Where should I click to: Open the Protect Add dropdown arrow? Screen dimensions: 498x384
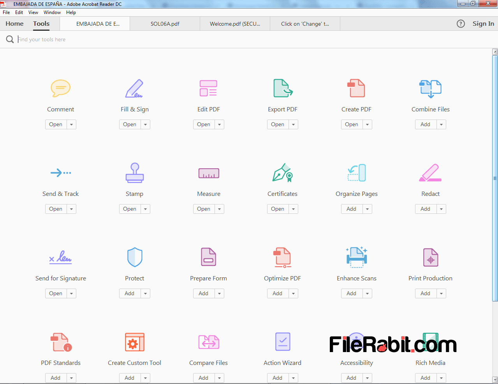(145, 294)
